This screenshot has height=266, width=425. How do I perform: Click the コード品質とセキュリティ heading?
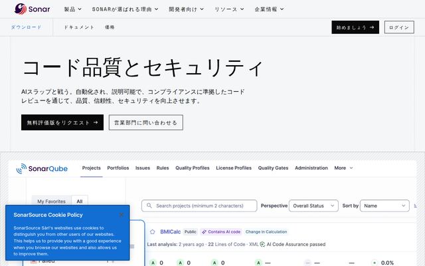pyautogui.click(x=143, y=68)
